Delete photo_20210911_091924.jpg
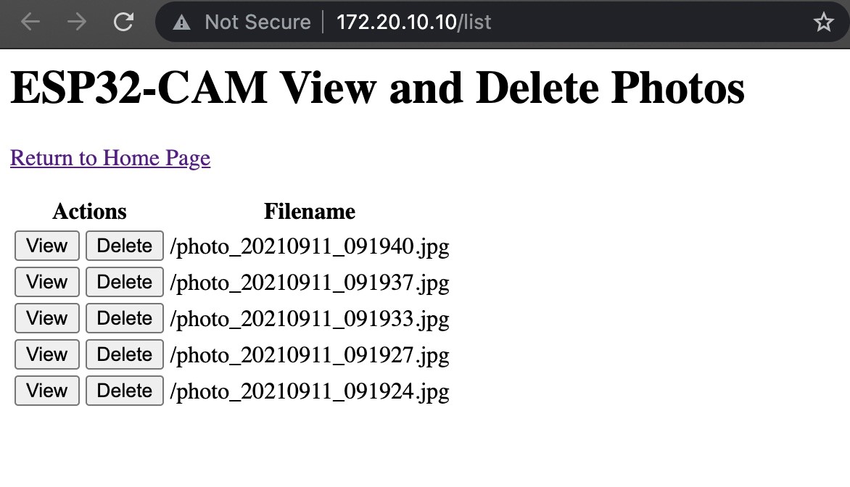The width and height of the screenshot is (850, 487). [124, 391]
